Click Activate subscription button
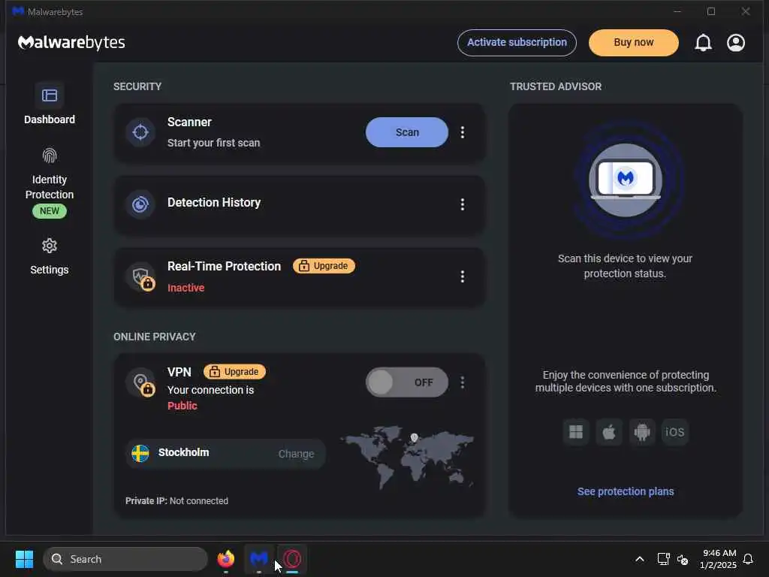Screen dimensions: 769x577 [x=517, y=43]
